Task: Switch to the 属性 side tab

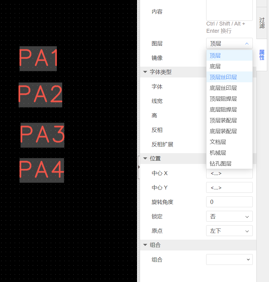Action: click(x=262, y=55)
